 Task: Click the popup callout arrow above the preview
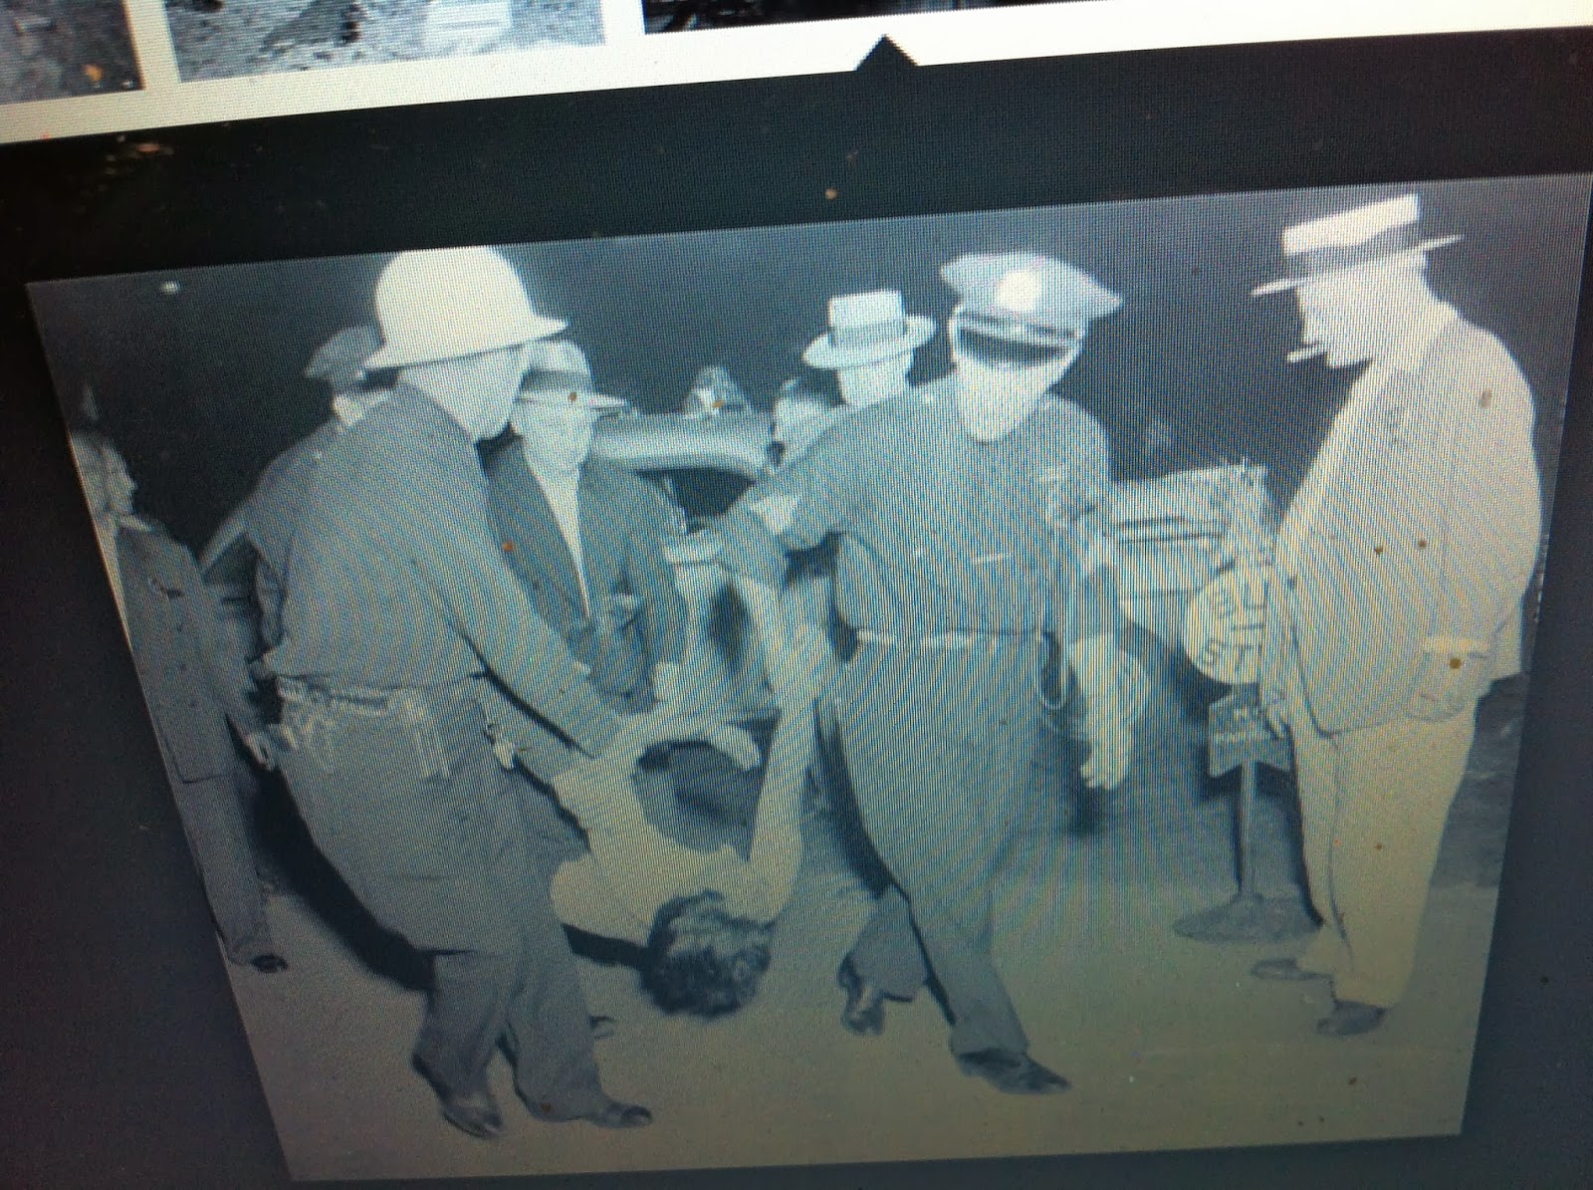tap(881, 45)
